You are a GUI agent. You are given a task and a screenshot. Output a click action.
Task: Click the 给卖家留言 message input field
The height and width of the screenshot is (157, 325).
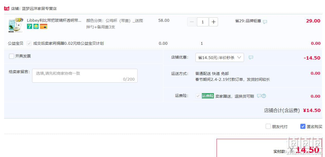(x=85, y=76)
